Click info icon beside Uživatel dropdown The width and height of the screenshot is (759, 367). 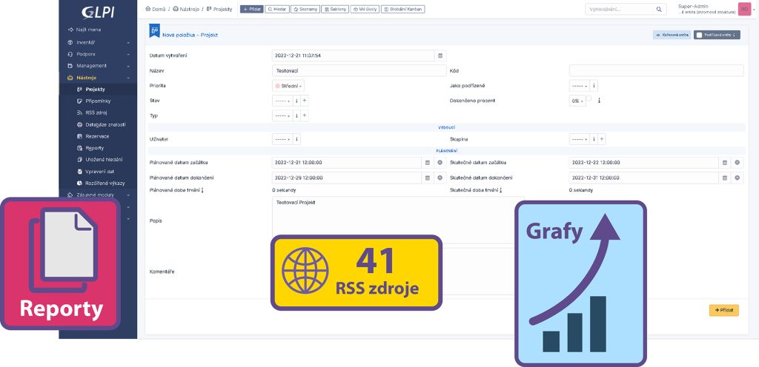click(296, 139)
